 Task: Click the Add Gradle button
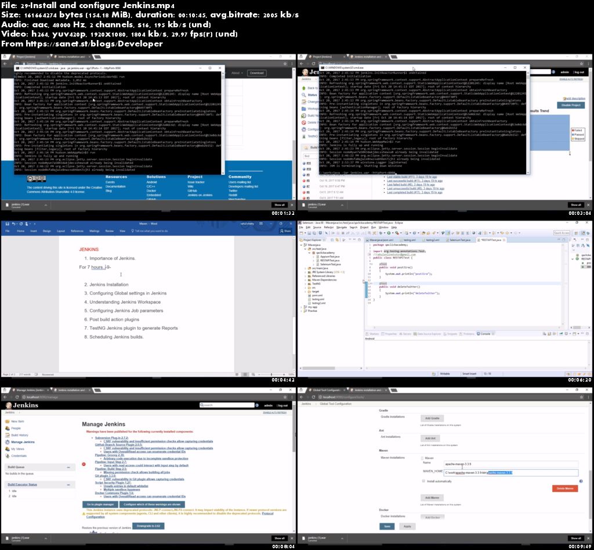[x=432, y=418]
